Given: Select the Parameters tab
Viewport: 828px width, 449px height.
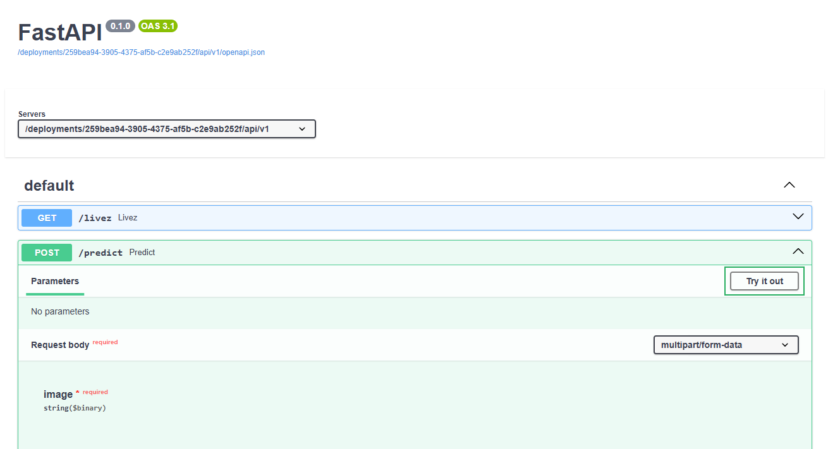Looking at the screenshot, I should (55, 281).
